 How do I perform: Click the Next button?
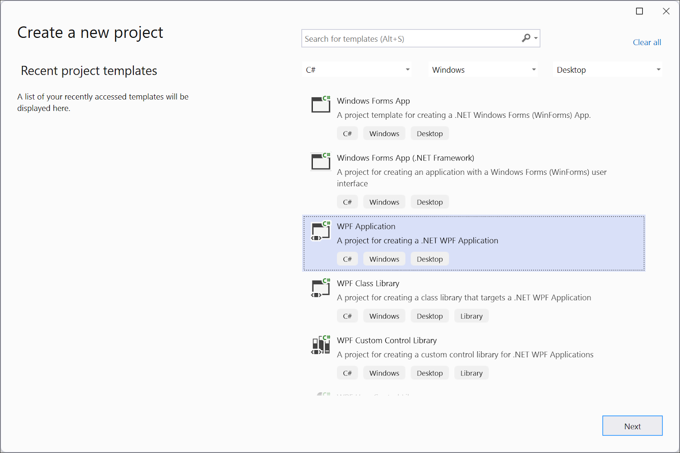632,426
